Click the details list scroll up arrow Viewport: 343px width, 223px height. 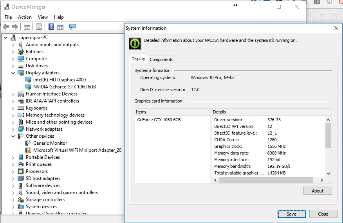click(x=328, y=120)
